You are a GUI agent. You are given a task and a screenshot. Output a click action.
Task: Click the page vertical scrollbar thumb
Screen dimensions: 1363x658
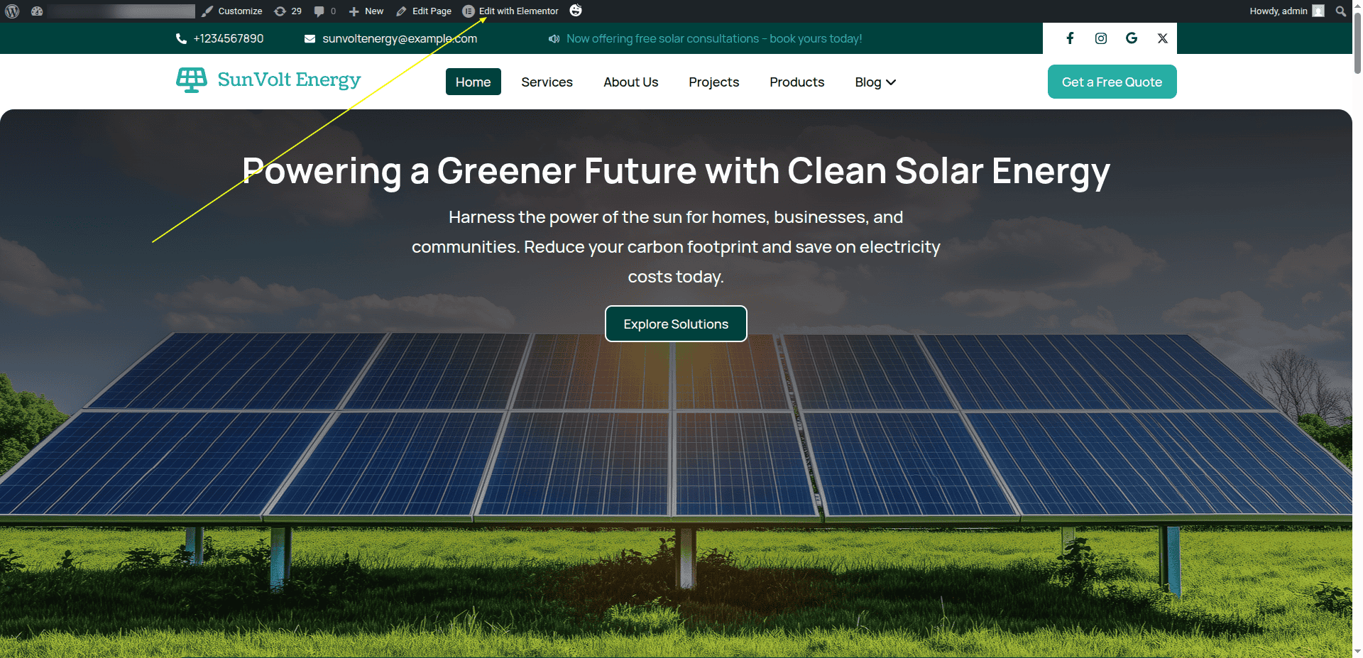[x=1357, y=43]
